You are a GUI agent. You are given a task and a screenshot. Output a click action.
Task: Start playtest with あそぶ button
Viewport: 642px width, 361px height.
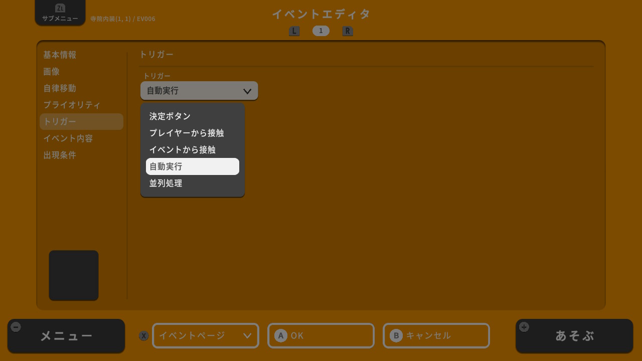click(x=574, y=336)
